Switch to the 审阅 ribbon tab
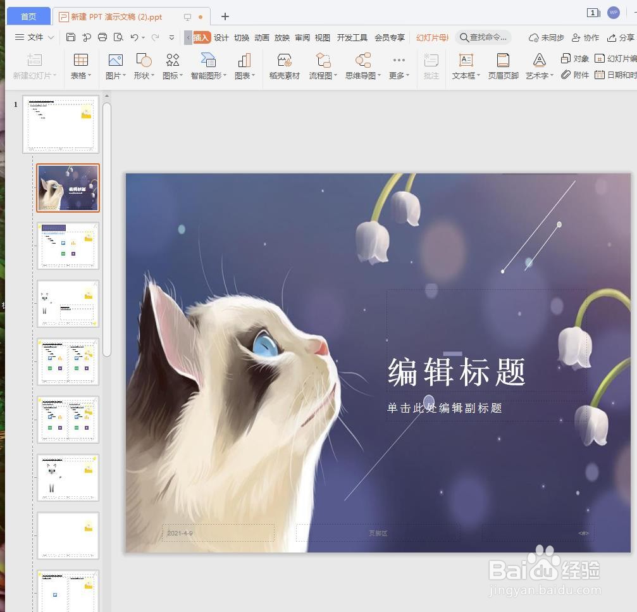 302,38
